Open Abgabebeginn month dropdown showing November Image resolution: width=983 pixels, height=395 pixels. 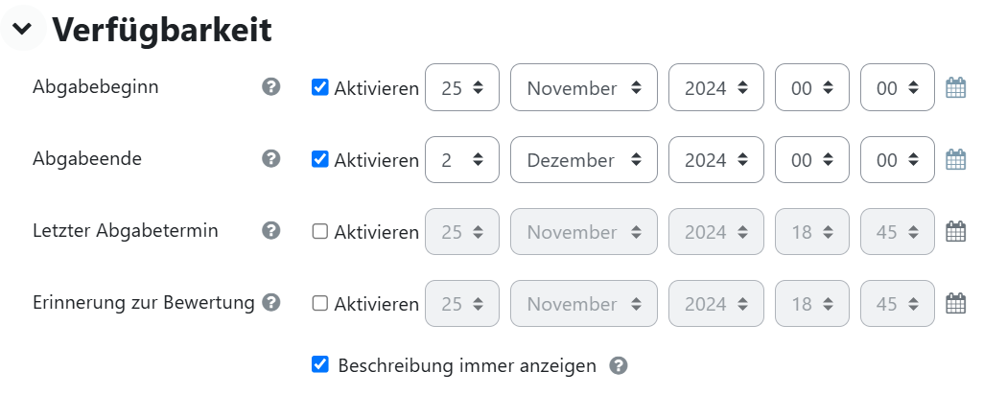click(584, 87)
